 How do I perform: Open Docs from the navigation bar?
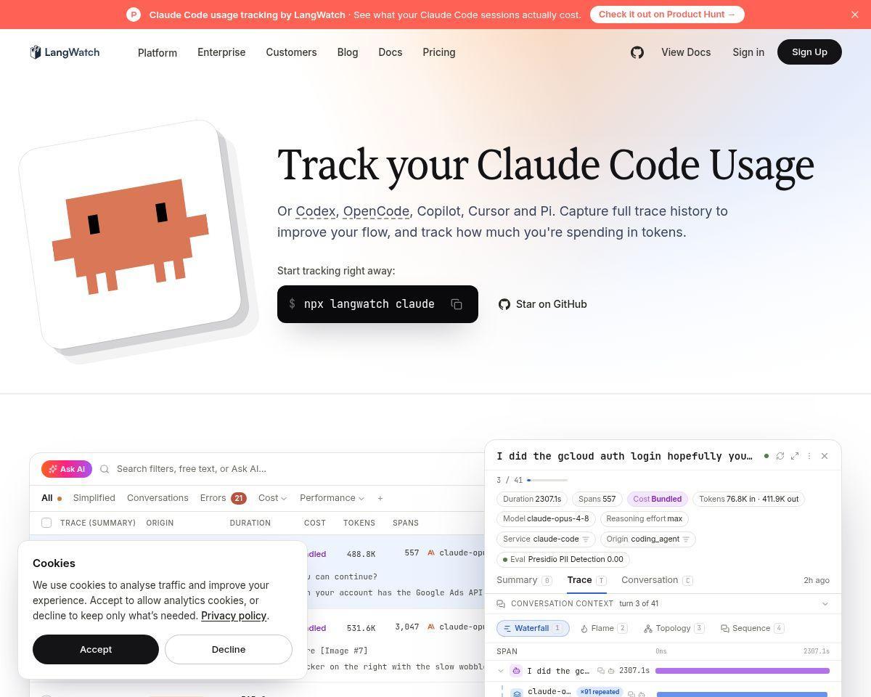pyautogui.click(x=390, y=52)
